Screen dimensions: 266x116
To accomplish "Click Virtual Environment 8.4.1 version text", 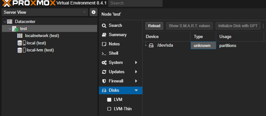I will coord(82,3).
